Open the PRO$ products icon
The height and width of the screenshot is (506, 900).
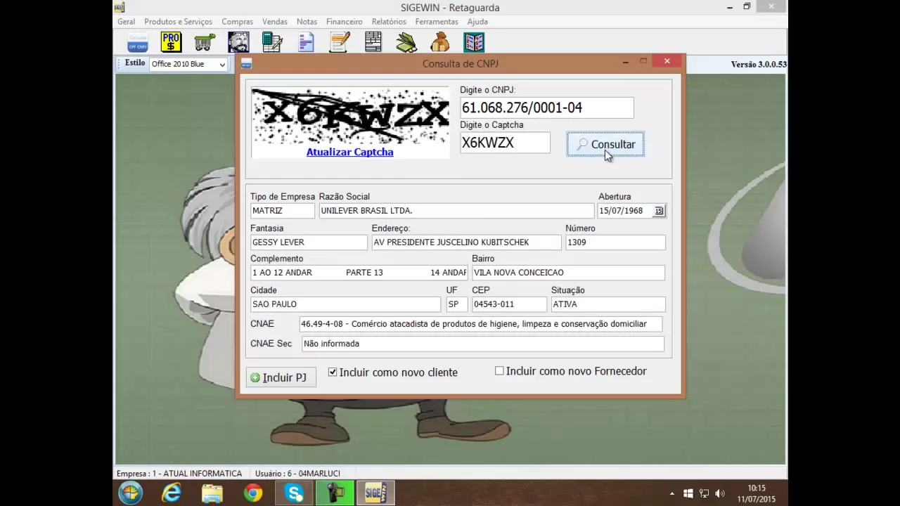point(171,42)
